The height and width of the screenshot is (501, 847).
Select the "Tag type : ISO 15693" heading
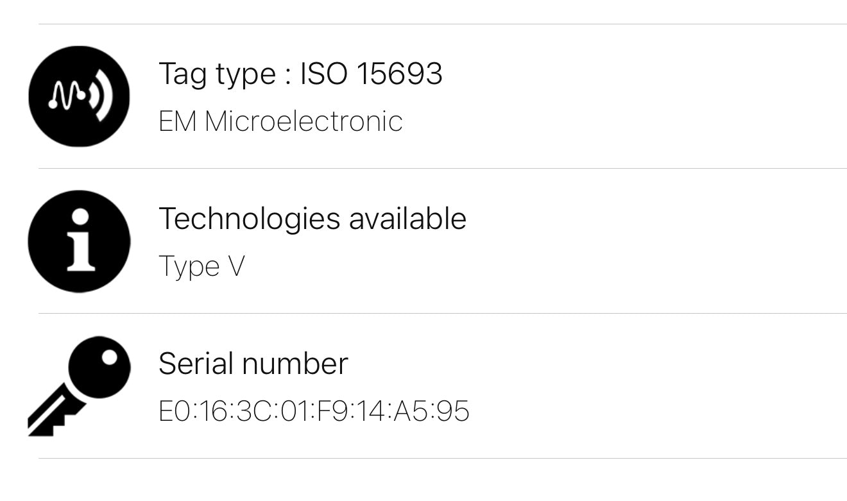[300, 74]
